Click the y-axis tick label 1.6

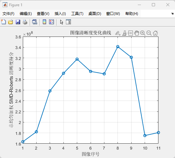coord(18,144)
